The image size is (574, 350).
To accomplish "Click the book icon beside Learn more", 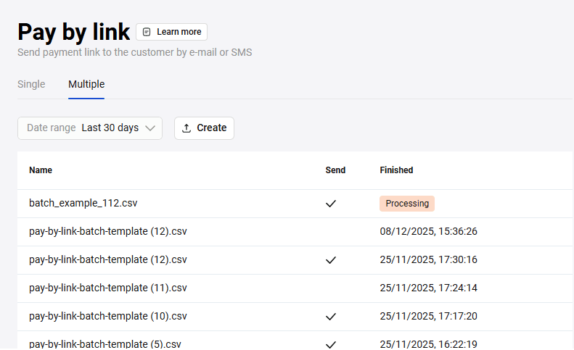I will pyautogui.click(x=147, y=32).
